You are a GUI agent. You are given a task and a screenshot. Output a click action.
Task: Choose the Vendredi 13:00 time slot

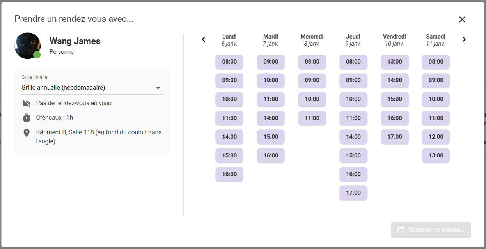click(x=395, y=62)
